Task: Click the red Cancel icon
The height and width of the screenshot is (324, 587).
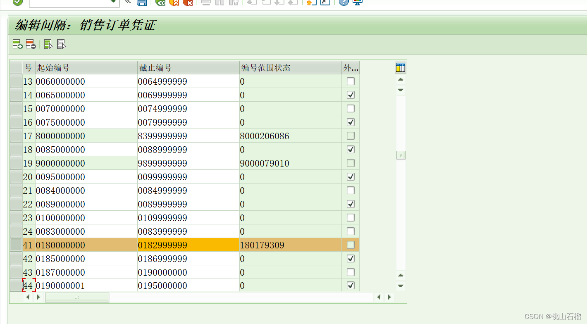Action: (x=189, y=3)
